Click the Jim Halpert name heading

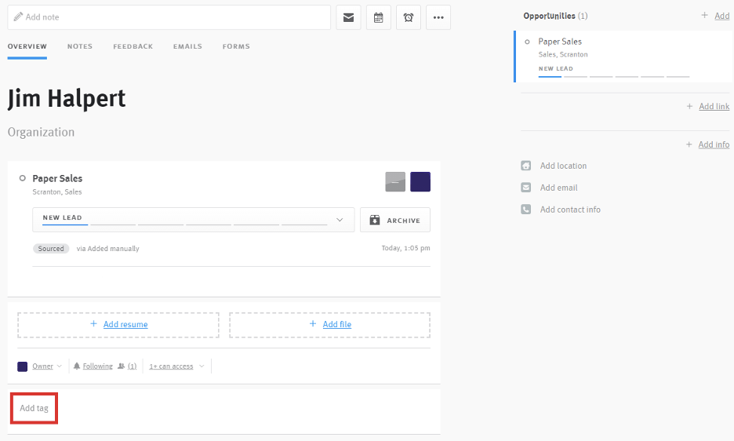click(67, 99)
